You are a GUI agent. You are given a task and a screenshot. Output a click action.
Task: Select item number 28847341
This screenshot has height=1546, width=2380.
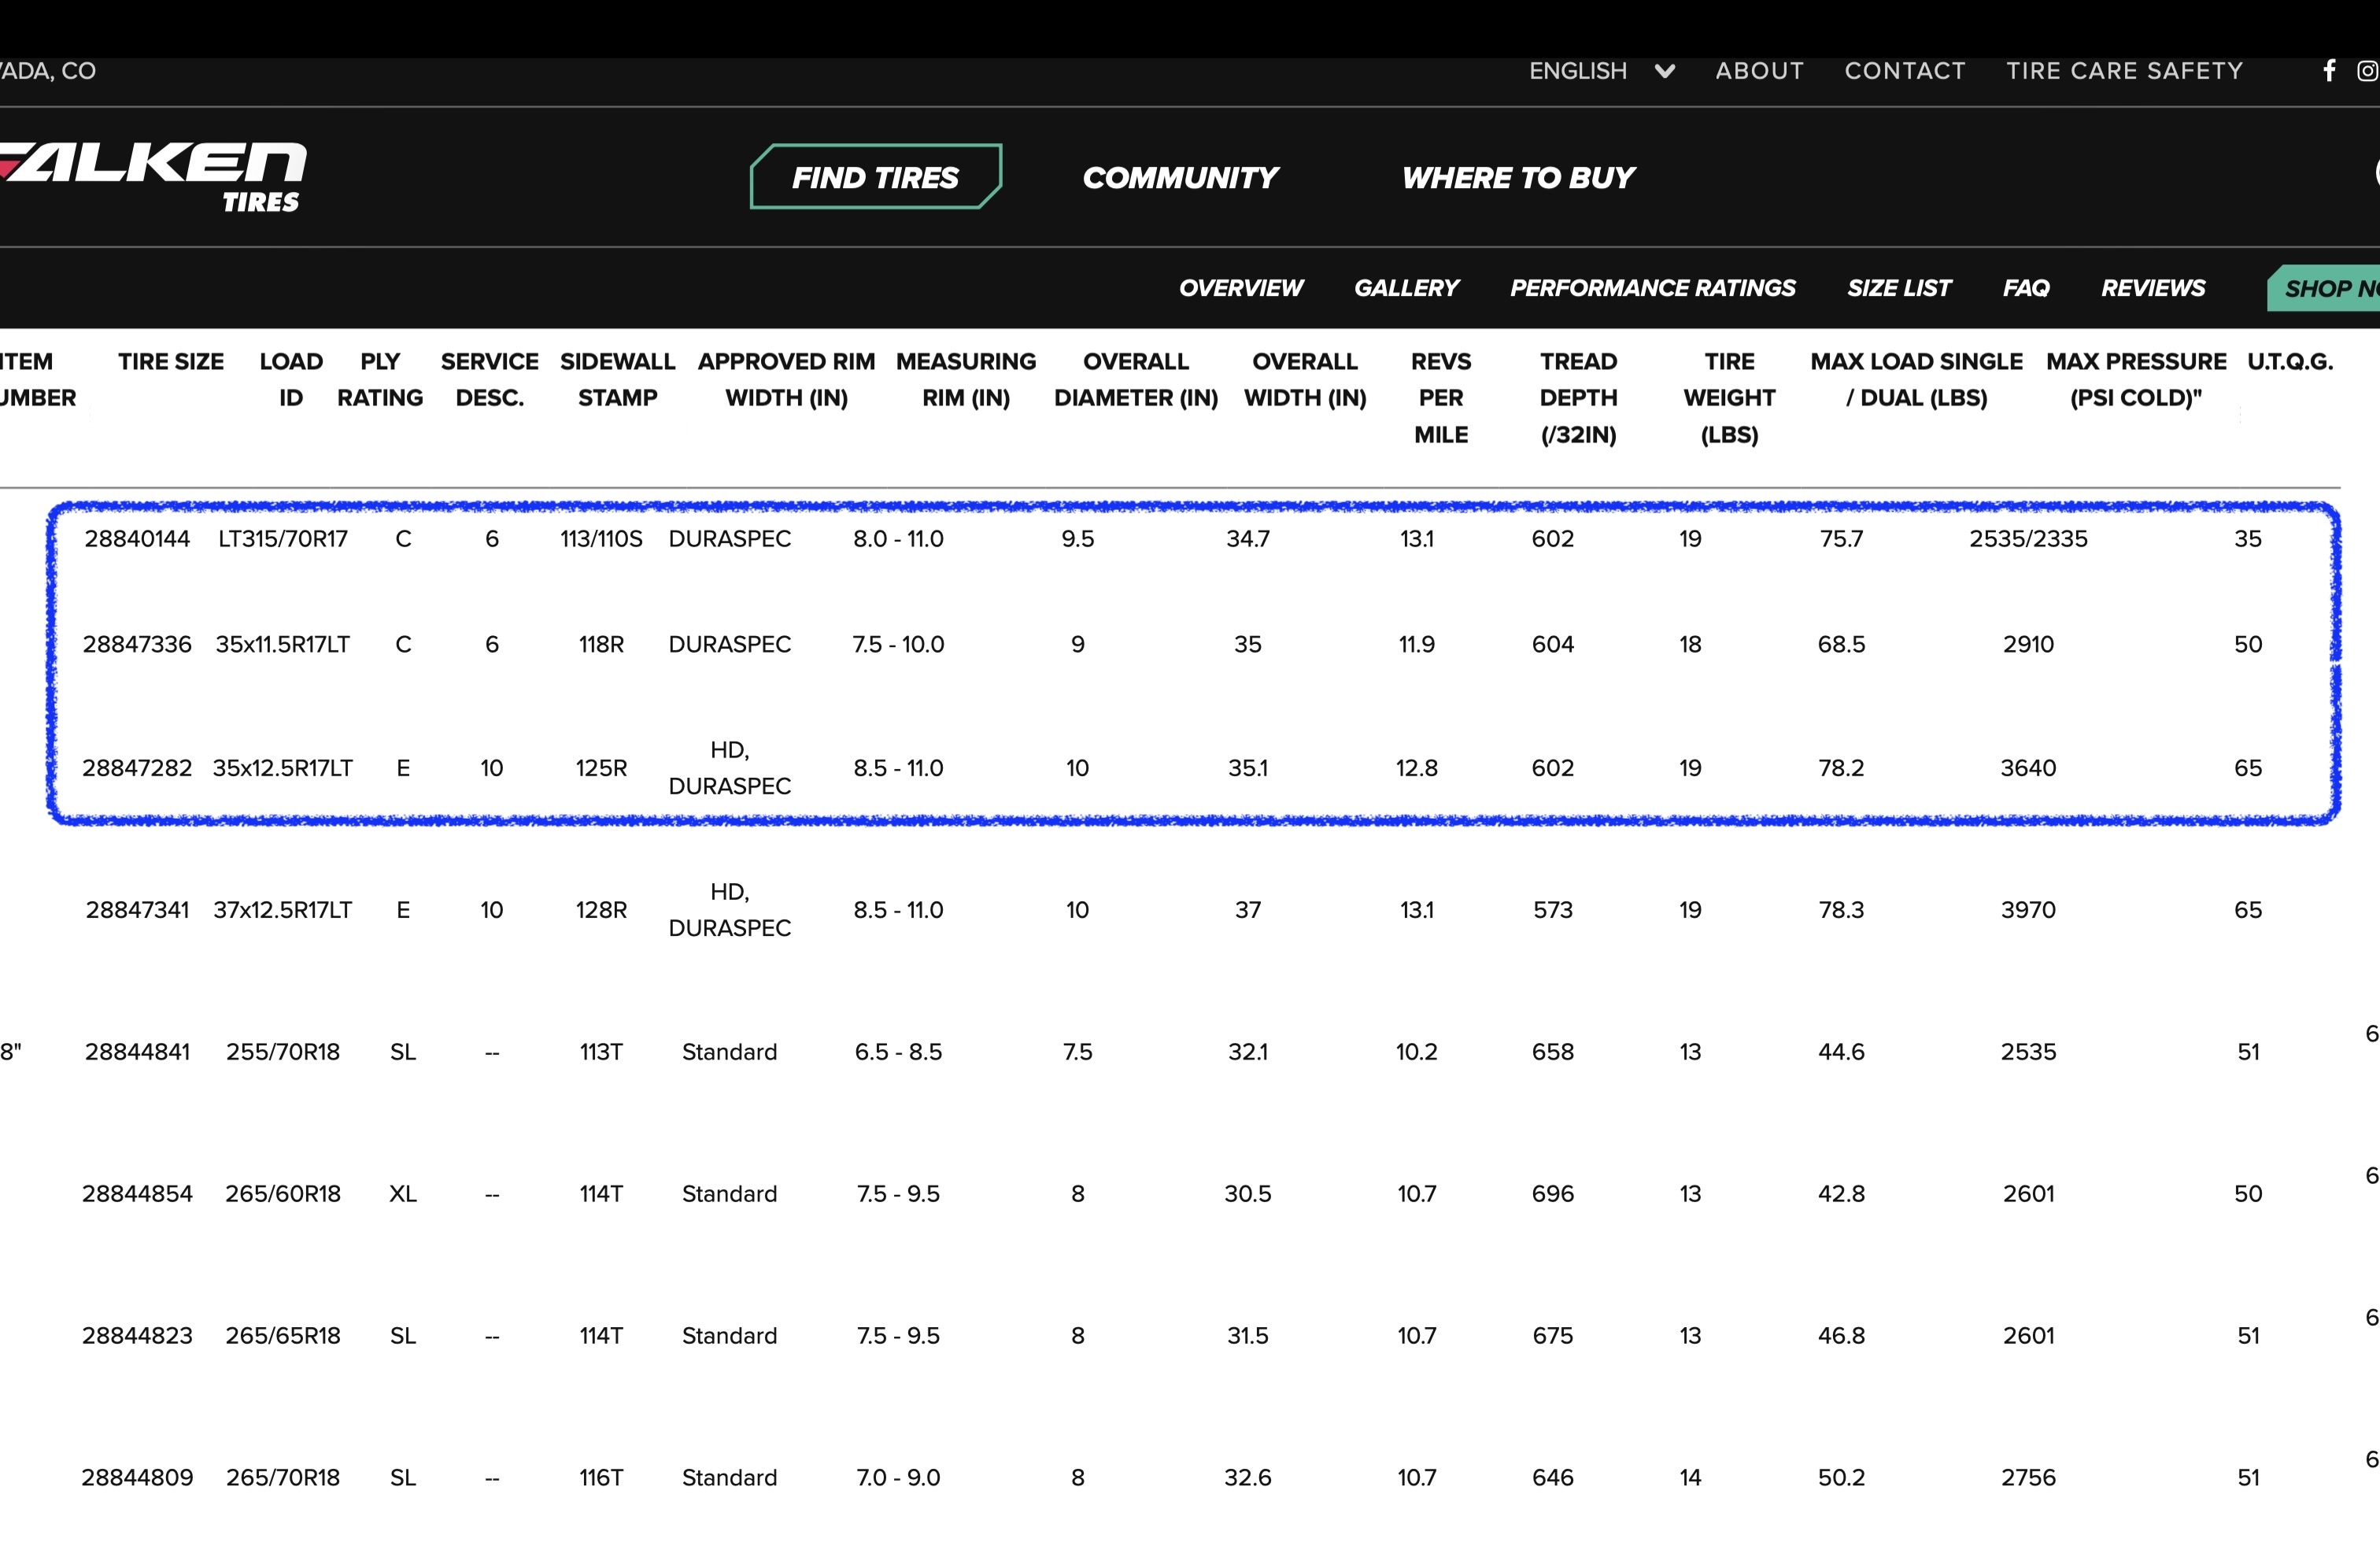[x=137, y=911]
